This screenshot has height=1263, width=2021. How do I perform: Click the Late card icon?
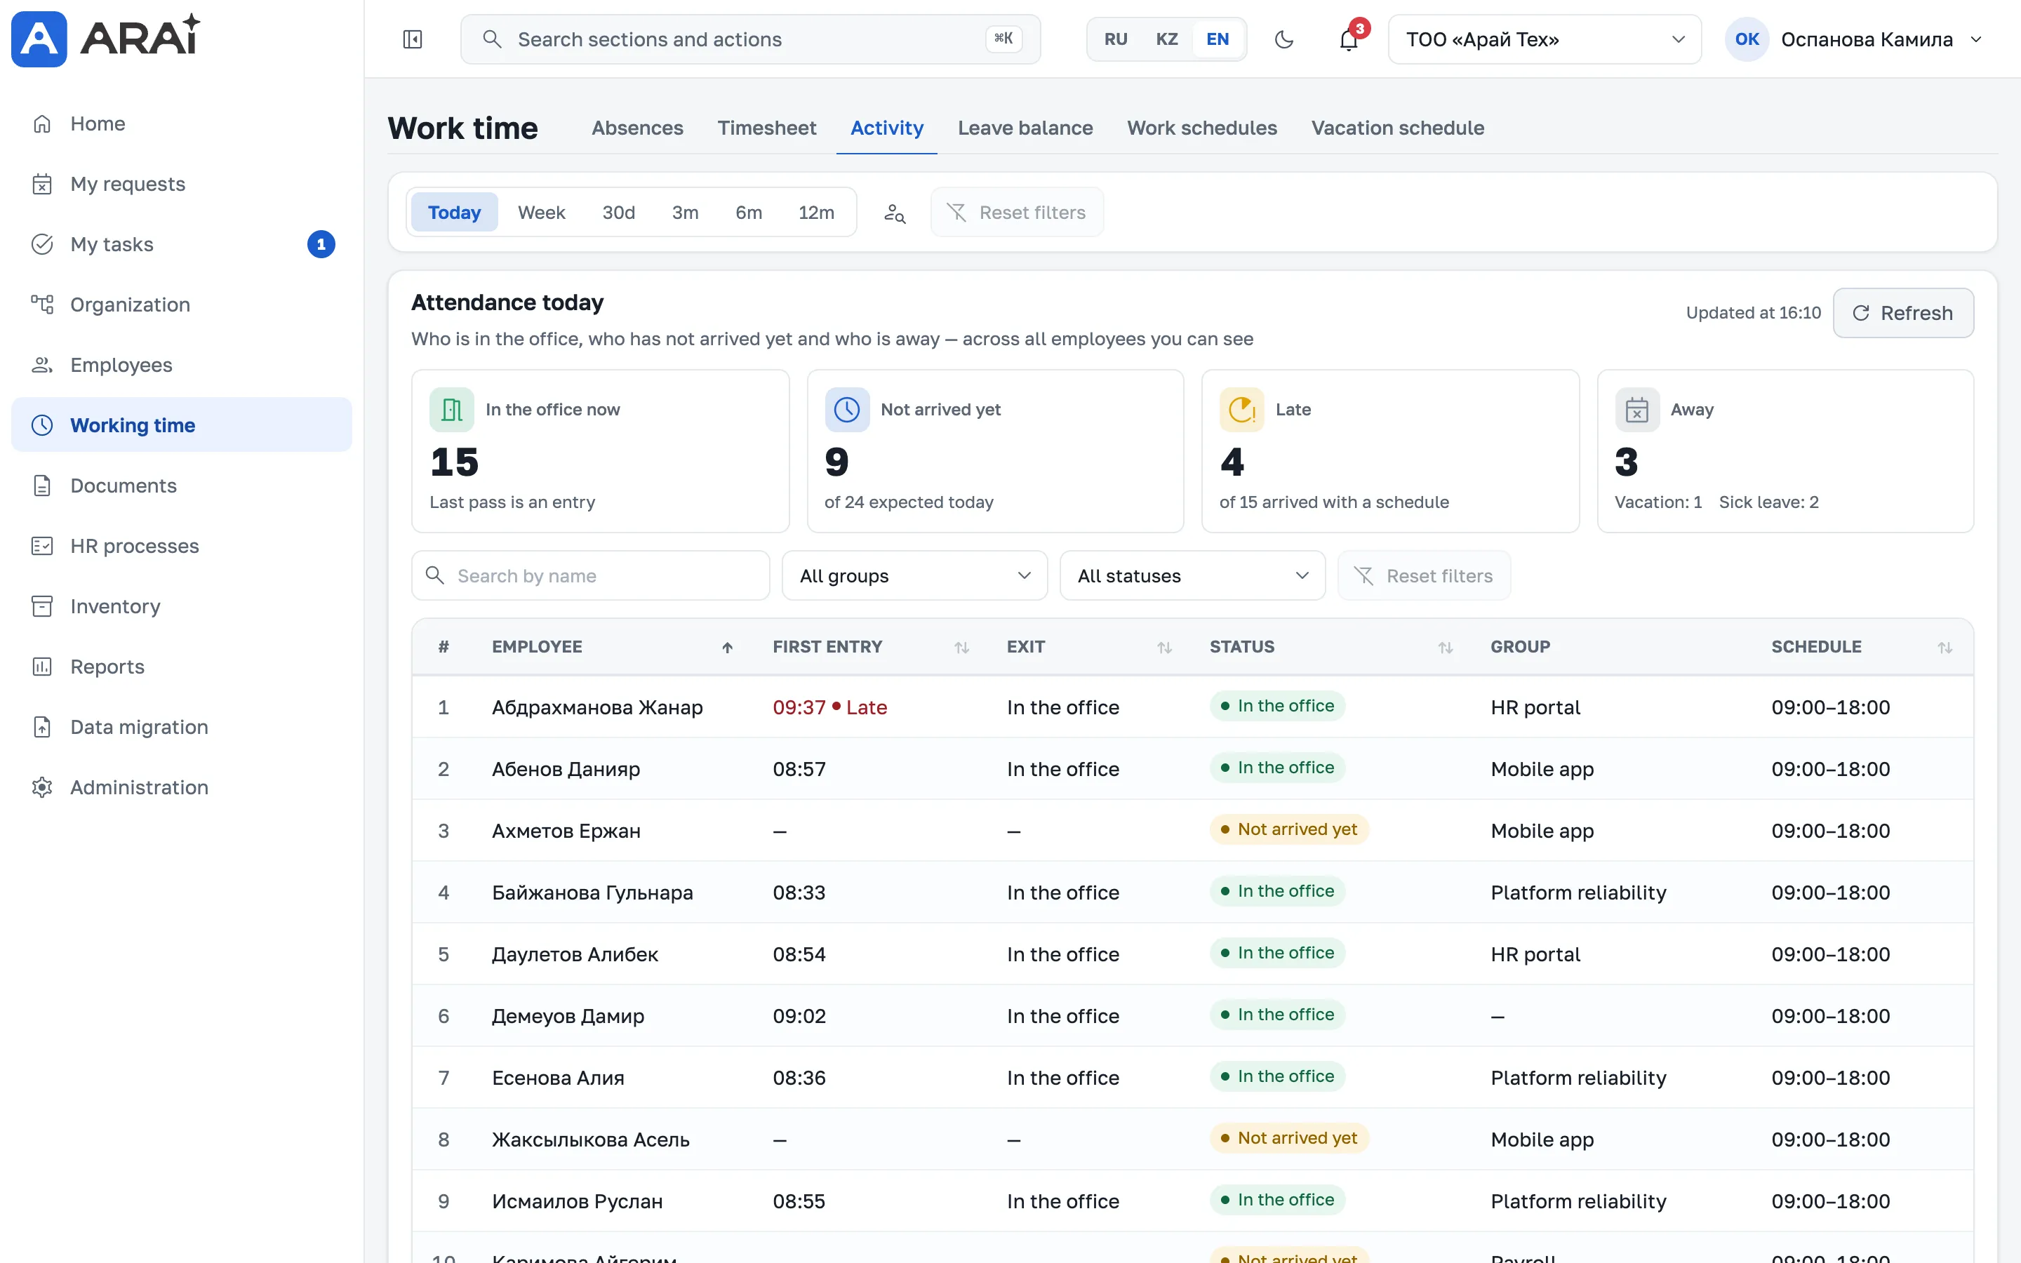[1242, 409]
